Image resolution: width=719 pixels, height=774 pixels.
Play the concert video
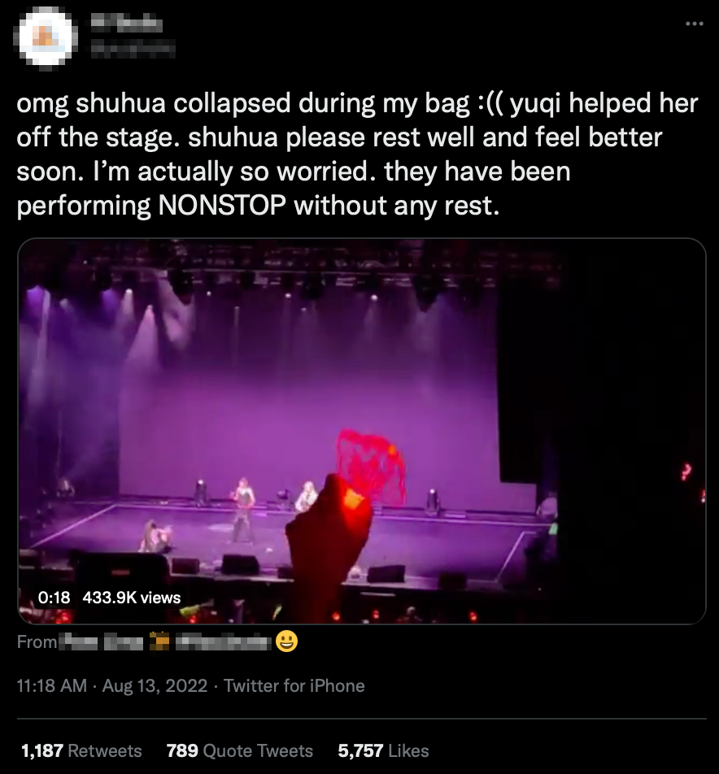(361, 431)
